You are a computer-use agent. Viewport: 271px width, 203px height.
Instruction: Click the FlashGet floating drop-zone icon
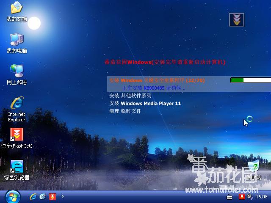point(236,20)
